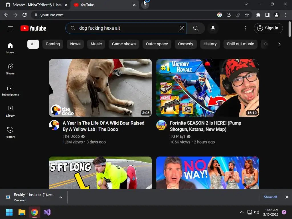Select the History category chip

coord(210,44)
